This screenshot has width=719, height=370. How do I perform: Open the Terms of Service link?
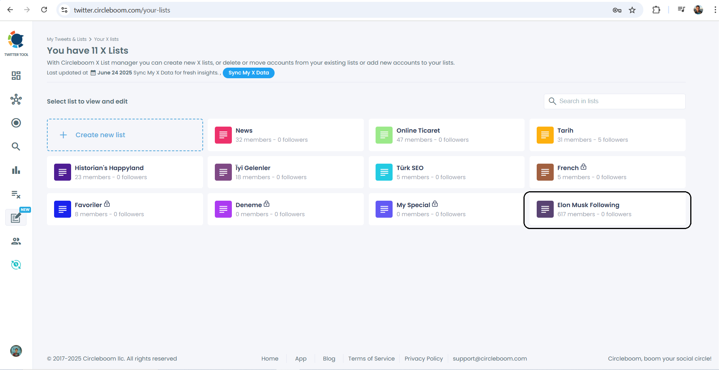(x=371, y=358)
